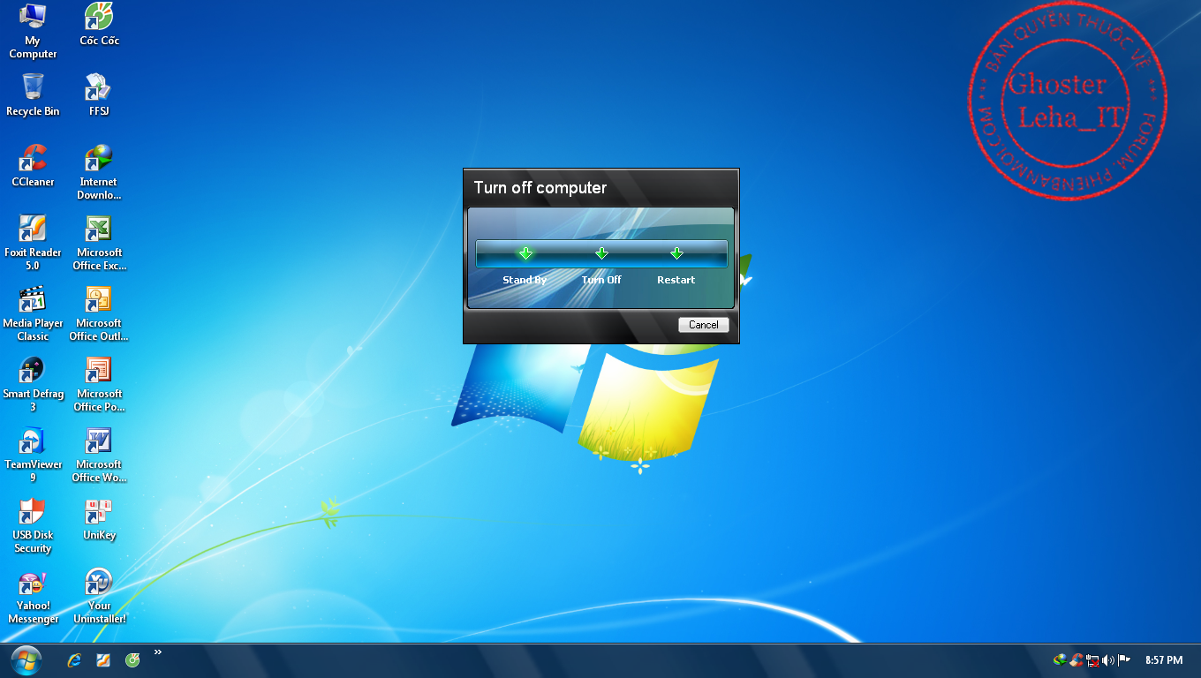Cancel the Turn off computer dialog

(703, 325)
